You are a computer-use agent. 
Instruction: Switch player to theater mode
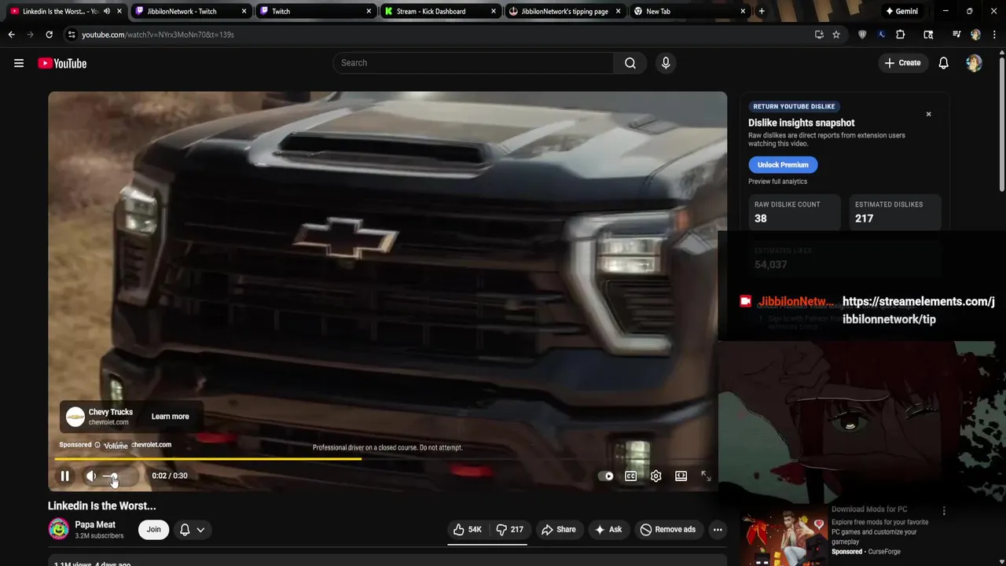click(681, 476)
